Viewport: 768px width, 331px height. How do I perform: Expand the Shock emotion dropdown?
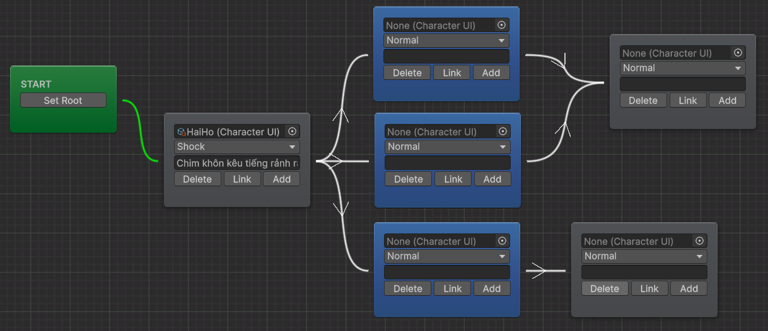(x=237, y=147)
